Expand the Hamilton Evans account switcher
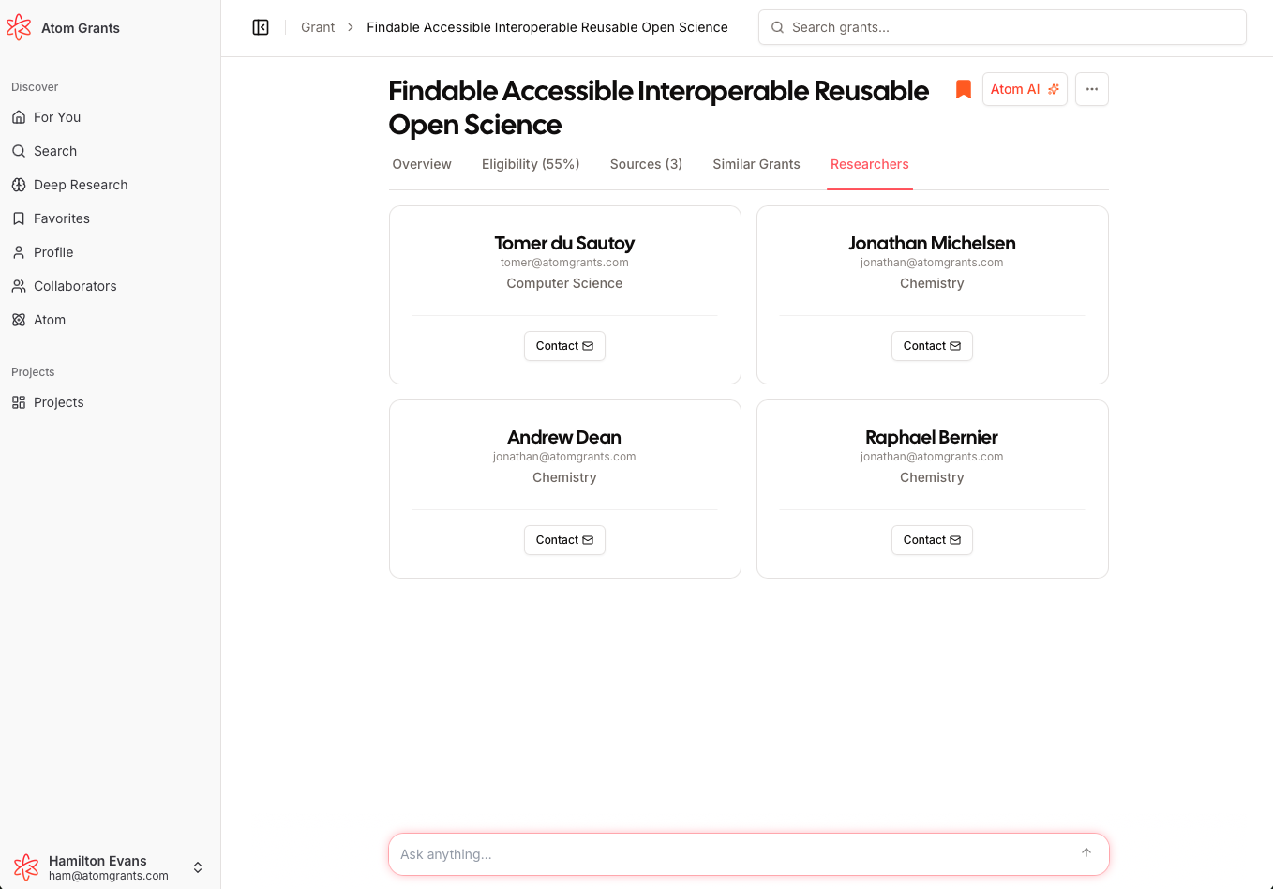Viewport: 1273px width, 889px height. [198, 867]
